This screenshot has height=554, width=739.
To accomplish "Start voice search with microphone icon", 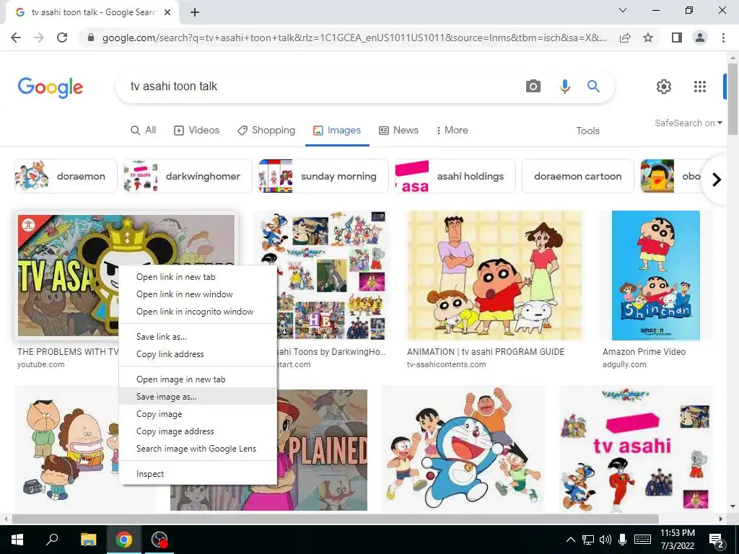I will coord(564,87).
